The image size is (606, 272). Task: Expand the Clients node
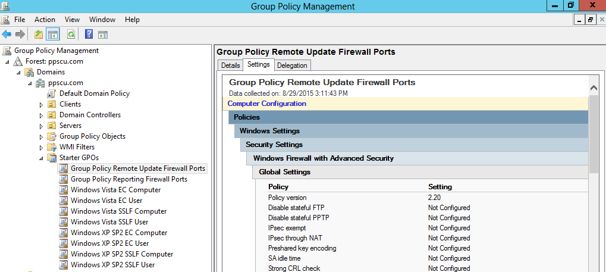click(x=42, y=105)
